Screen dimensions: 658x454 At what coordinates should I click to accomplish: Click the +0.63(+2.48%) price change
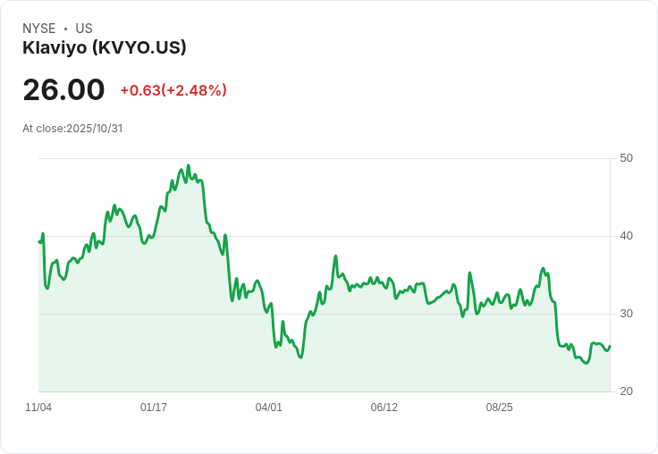(x=173, y=90)
